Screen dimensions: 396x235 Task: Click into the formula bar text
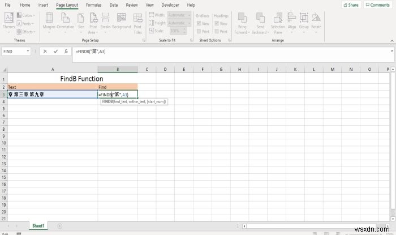91,52
